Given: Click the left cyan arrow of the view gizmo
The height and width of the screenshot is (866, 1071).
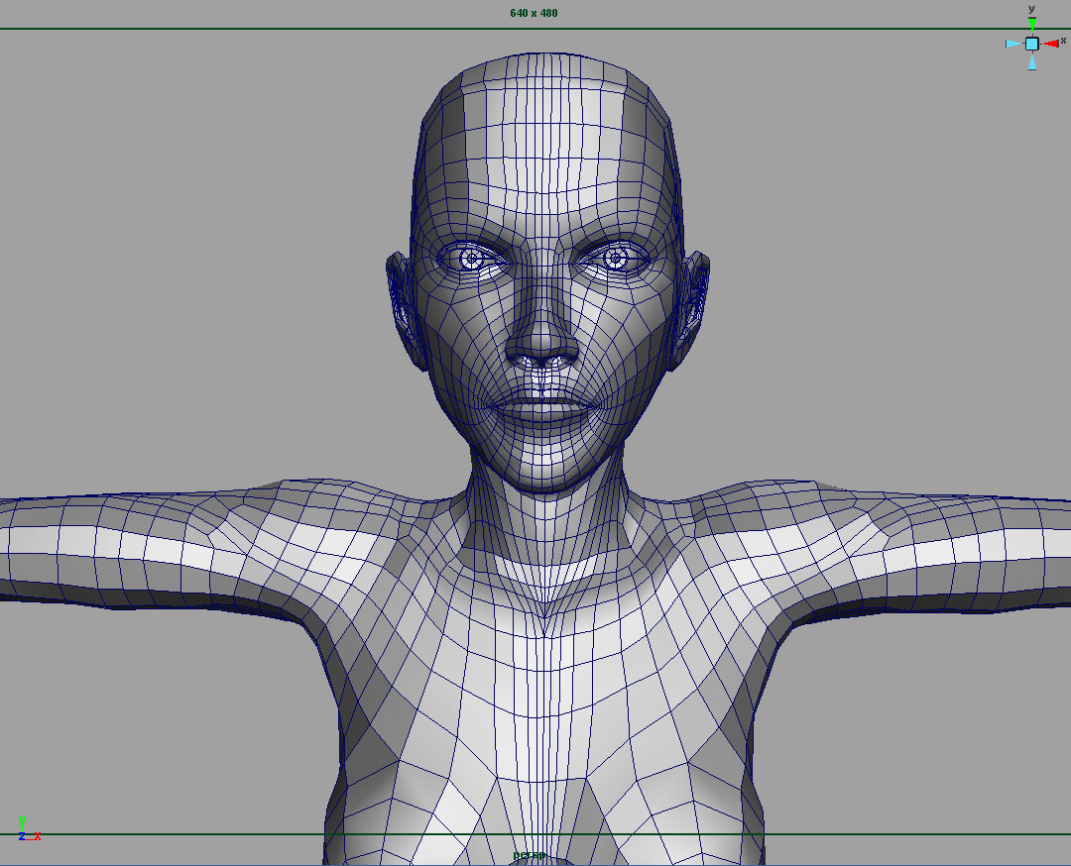Looking at the screenshot, I should click(1012, 43).
